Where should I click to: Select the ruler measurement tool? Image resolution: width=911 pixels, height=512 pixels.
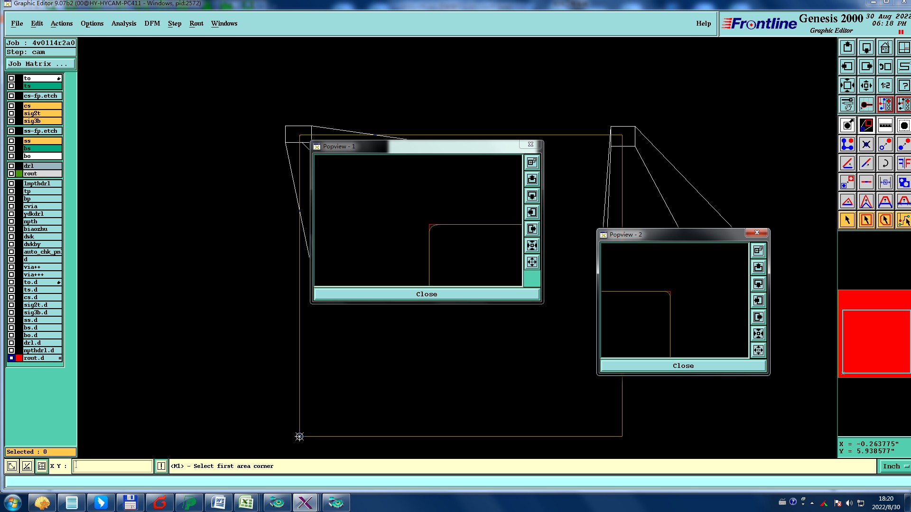(885, 125)
